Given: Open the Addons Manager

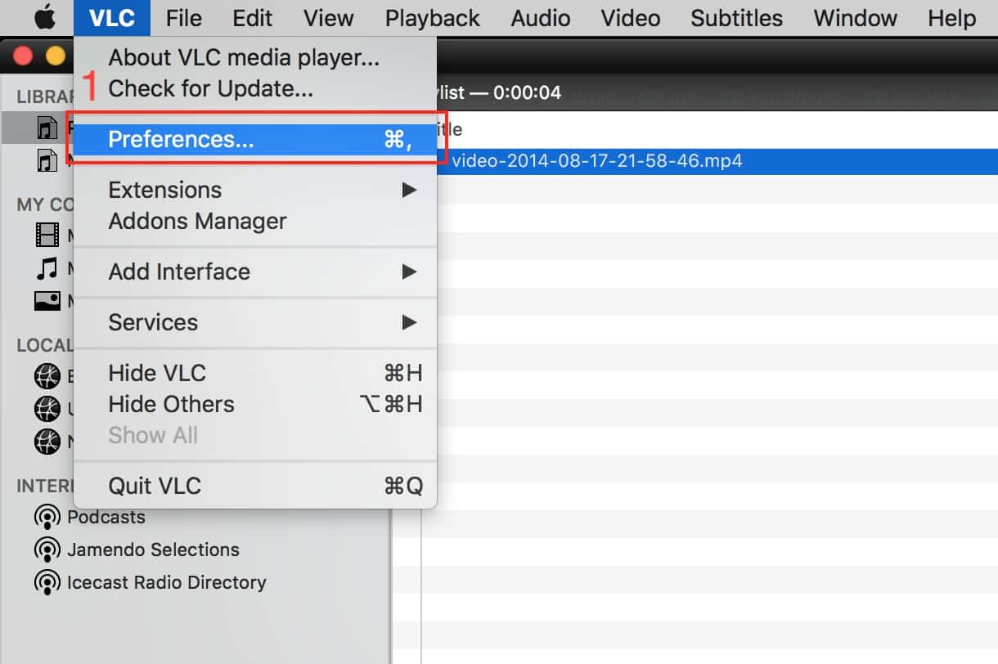Looking at the screenshot, I should (255, 222).
